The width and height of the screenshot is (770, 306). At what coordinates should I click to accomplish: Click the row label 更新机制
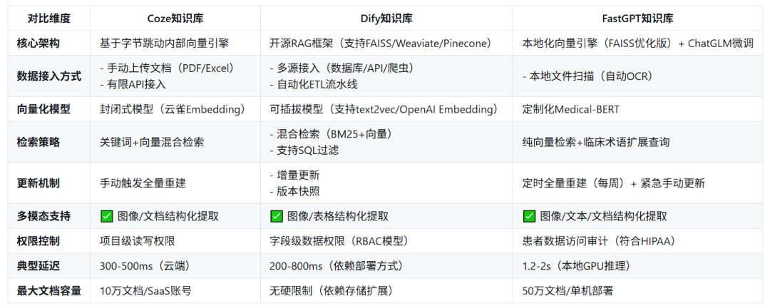click(38, 183)
